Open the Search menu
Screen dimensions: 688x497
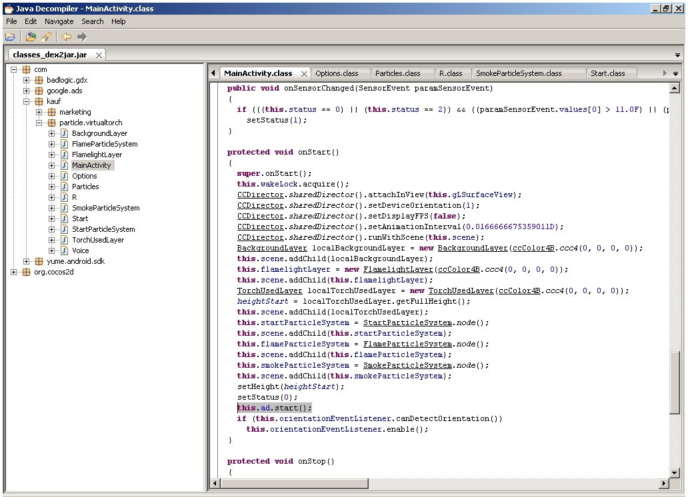[x=93, y=21]
